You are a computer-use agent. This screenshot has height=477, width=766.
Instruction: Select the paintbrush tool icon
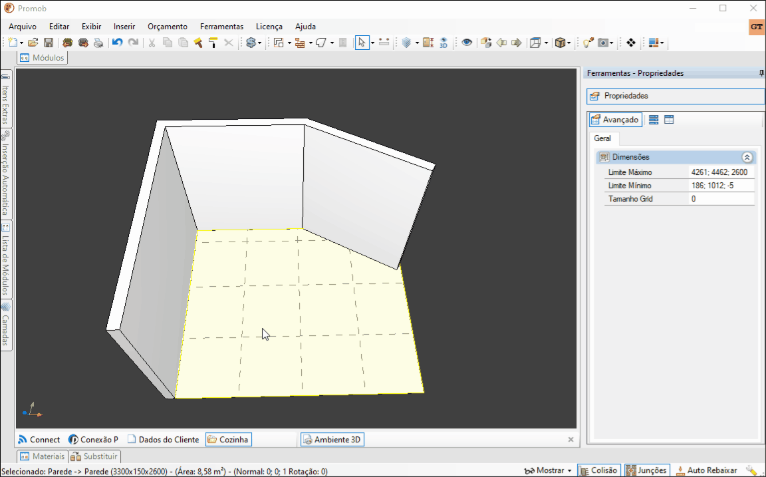[198, 43]
